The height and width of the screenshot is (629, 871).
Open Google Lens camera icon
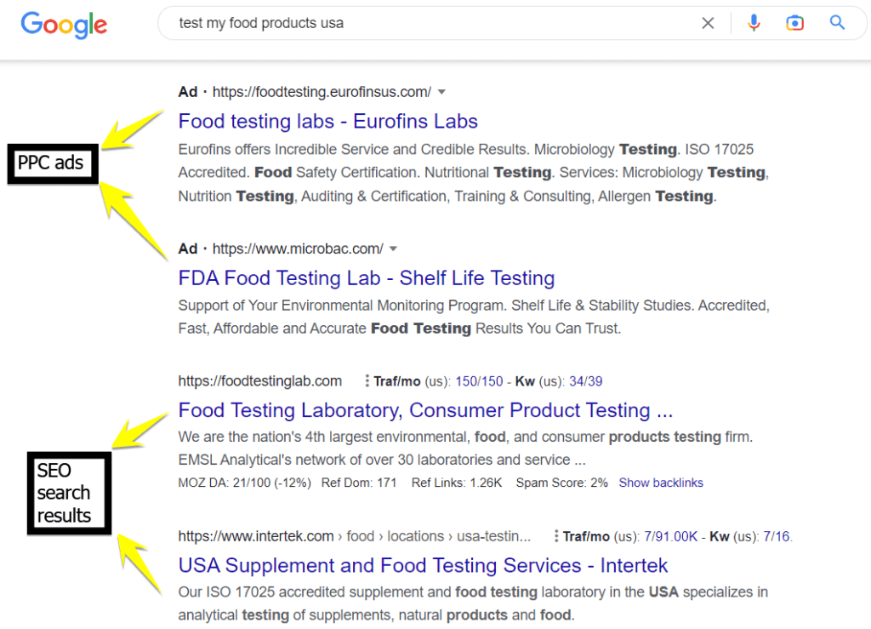click(x=794, y=23)
